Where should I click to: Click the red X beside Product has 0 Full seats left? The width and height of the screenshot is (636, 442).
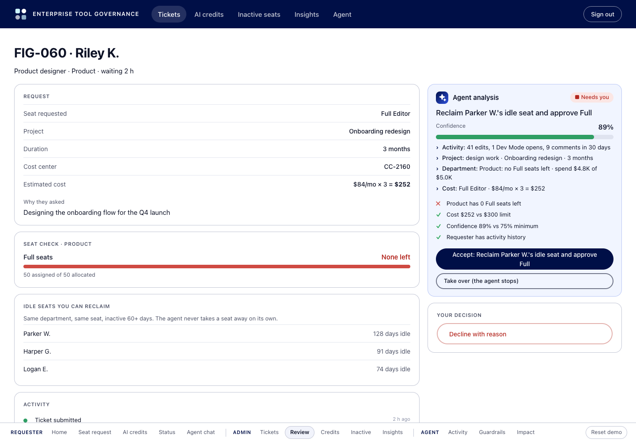(x=438, y=204)
